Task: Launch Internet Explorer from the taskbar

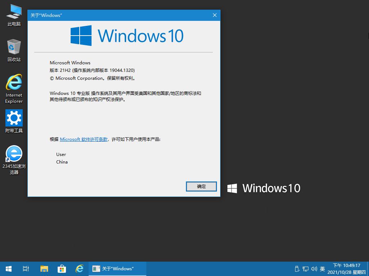Action: pos(80,269)
